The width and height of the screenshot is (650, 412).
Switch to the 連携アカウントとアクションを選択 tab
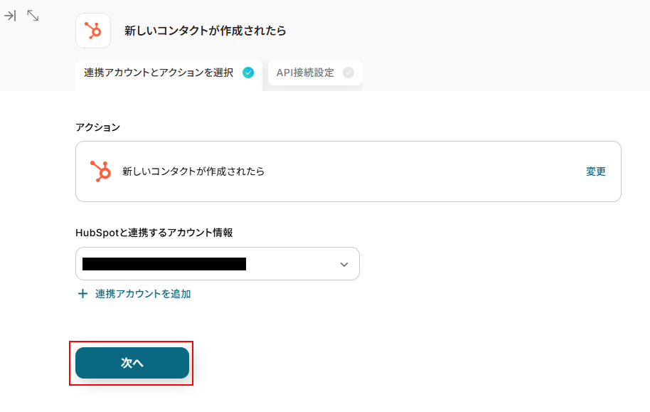coord(159,73)
